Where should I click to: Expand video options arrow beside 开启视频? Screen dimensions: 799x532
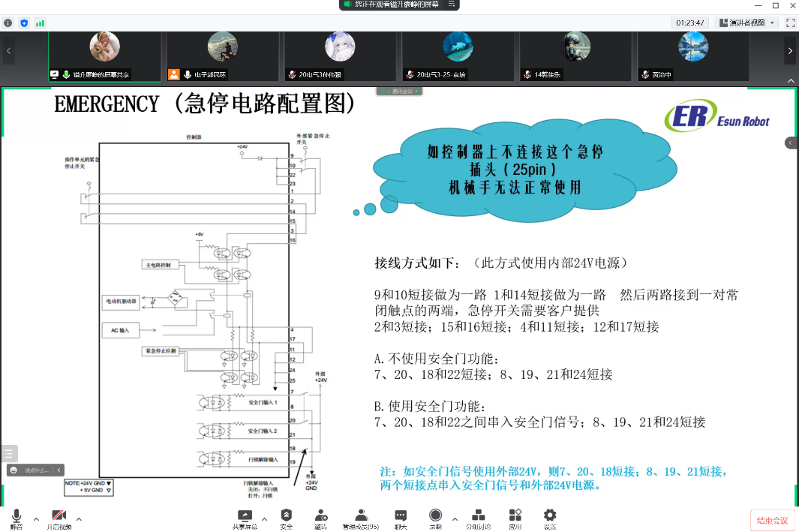[x=79, y=519]
